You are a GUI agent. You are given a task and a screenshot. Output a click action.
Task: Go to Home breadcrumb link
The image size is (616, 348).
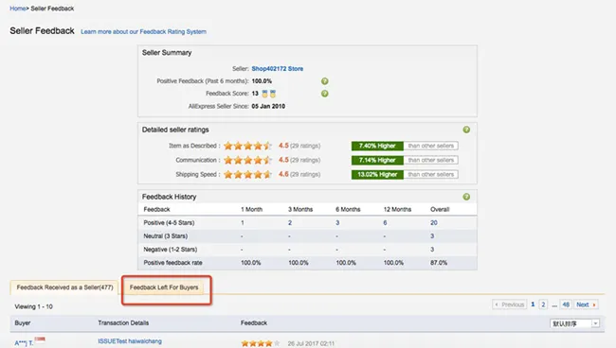coord(18,9)
